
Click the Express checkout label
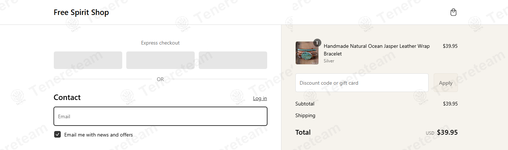click(160, 43)
